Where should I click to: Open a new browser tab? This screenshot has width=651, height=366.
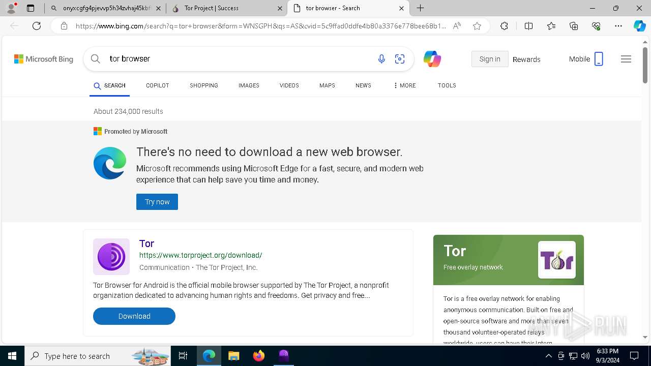[420, 8]
